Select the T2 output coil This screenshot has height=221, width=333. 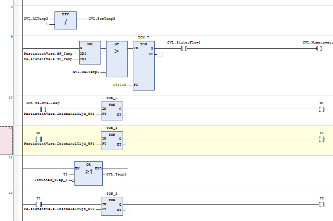click(321, 204)
